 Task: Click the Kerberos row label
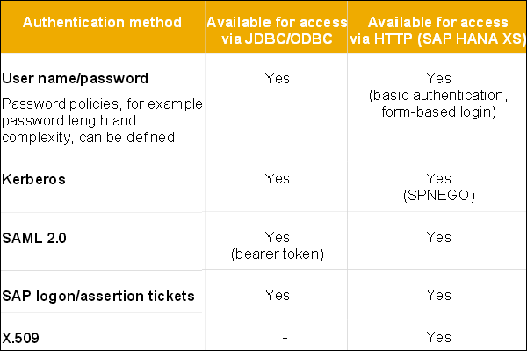coord(34,178)
